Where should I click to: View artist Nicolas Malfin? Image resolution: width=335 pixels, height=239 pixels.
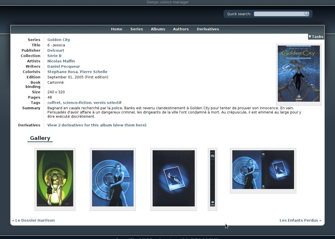61,61
